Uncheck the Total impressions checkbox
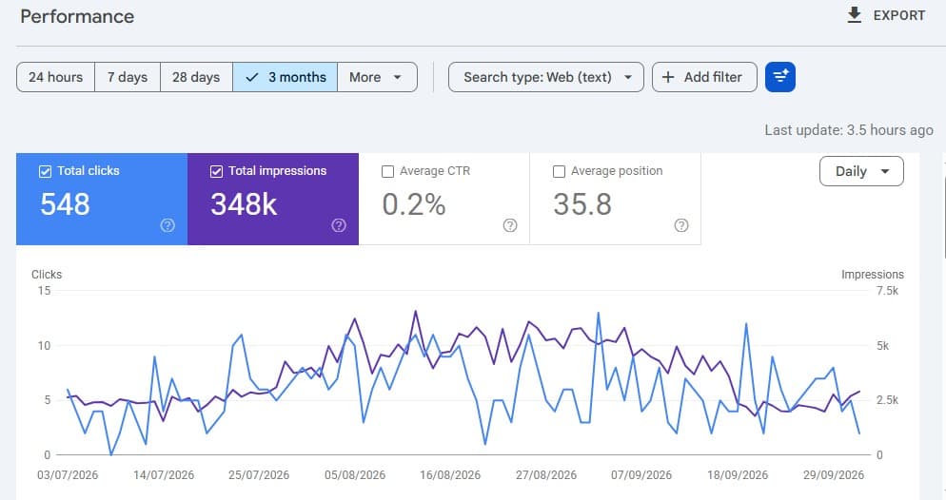The width and height of the screenshot is (946, 500). click(x=217, y=172)
